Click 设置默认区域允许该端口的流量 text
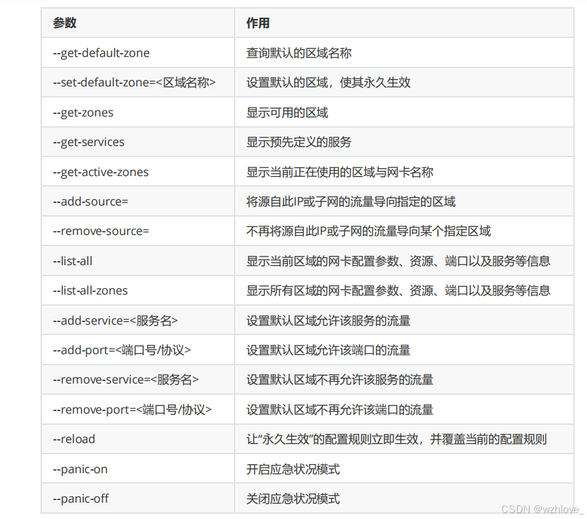 (328, 350)
